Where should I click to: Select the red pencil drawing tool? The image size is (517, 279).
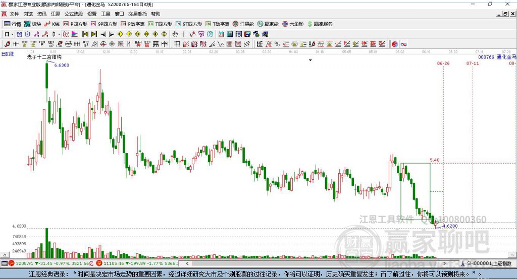(x=7, y=44)
